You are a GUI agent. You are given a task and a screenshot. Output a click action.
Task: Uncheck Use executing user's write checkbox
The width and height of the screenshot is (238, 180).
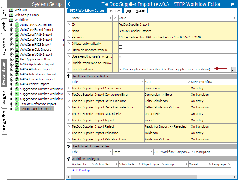120,56
